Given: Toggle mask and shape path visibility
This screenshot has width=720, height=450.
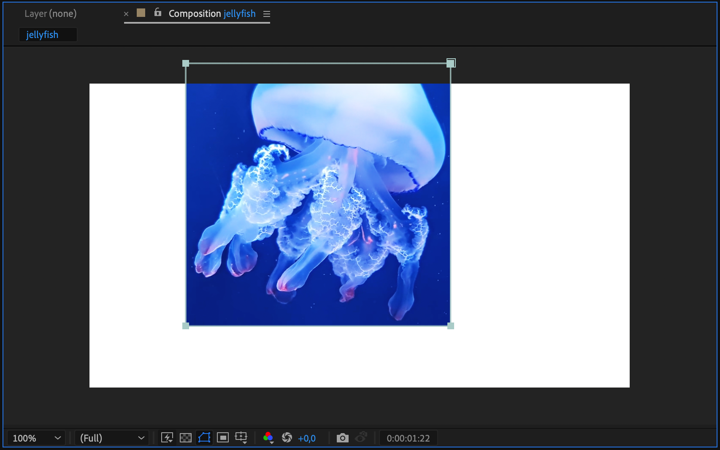Looking at the screenshot, I should pyautogui.click(x=204, y=438).
